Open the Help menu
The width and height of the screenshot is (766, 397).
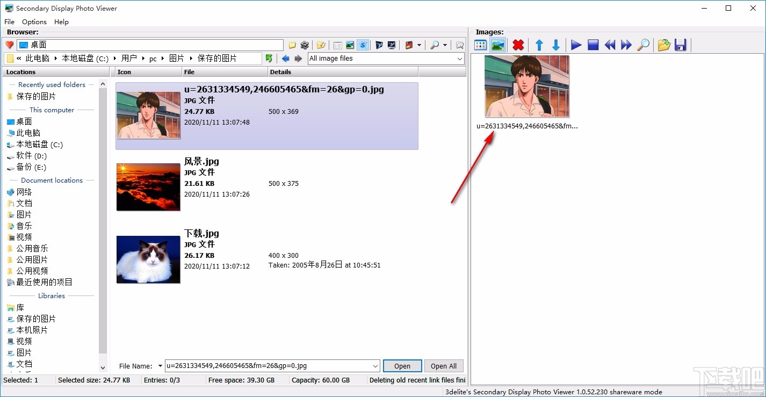coord(61,22)
